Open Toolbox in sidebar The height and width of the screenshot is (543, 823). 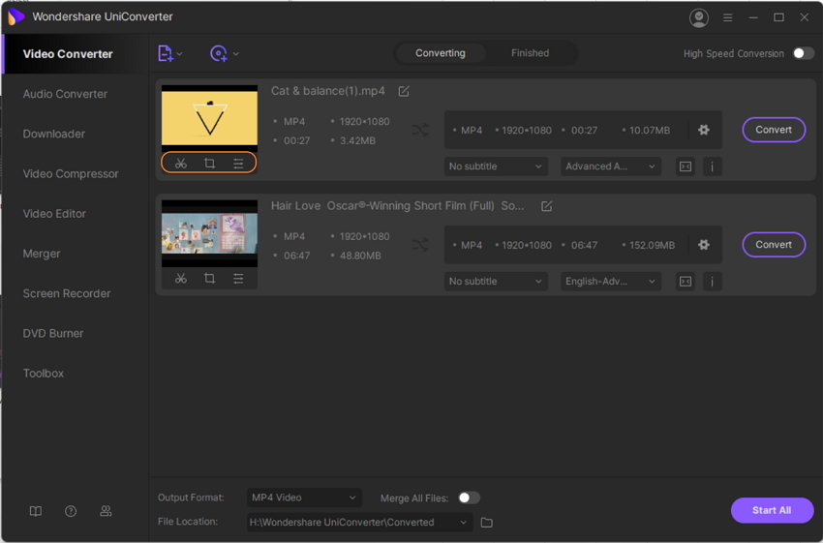tap(43, 373)
